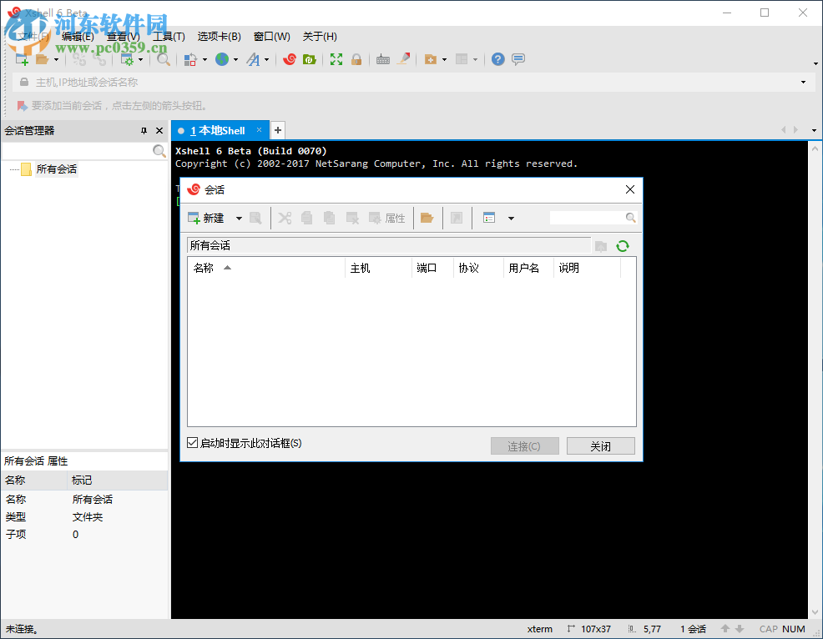Expand the 新建 dropdown arrow

237,218
